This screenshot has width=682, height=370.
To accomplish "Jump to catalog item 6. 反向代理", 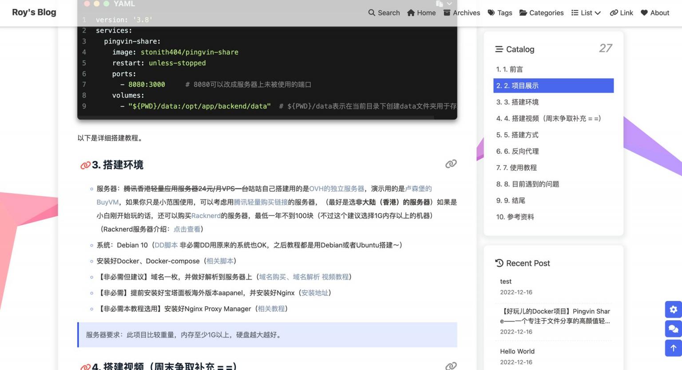I will [x=517, y=151].
